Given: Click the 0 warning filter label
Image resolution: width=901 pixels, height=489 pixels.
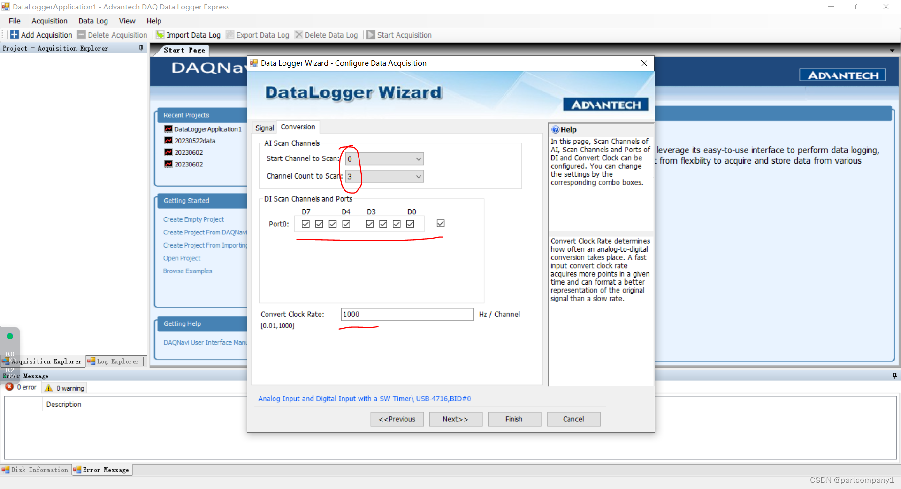Looking at the screenshot, I should (x=70, y=388).
